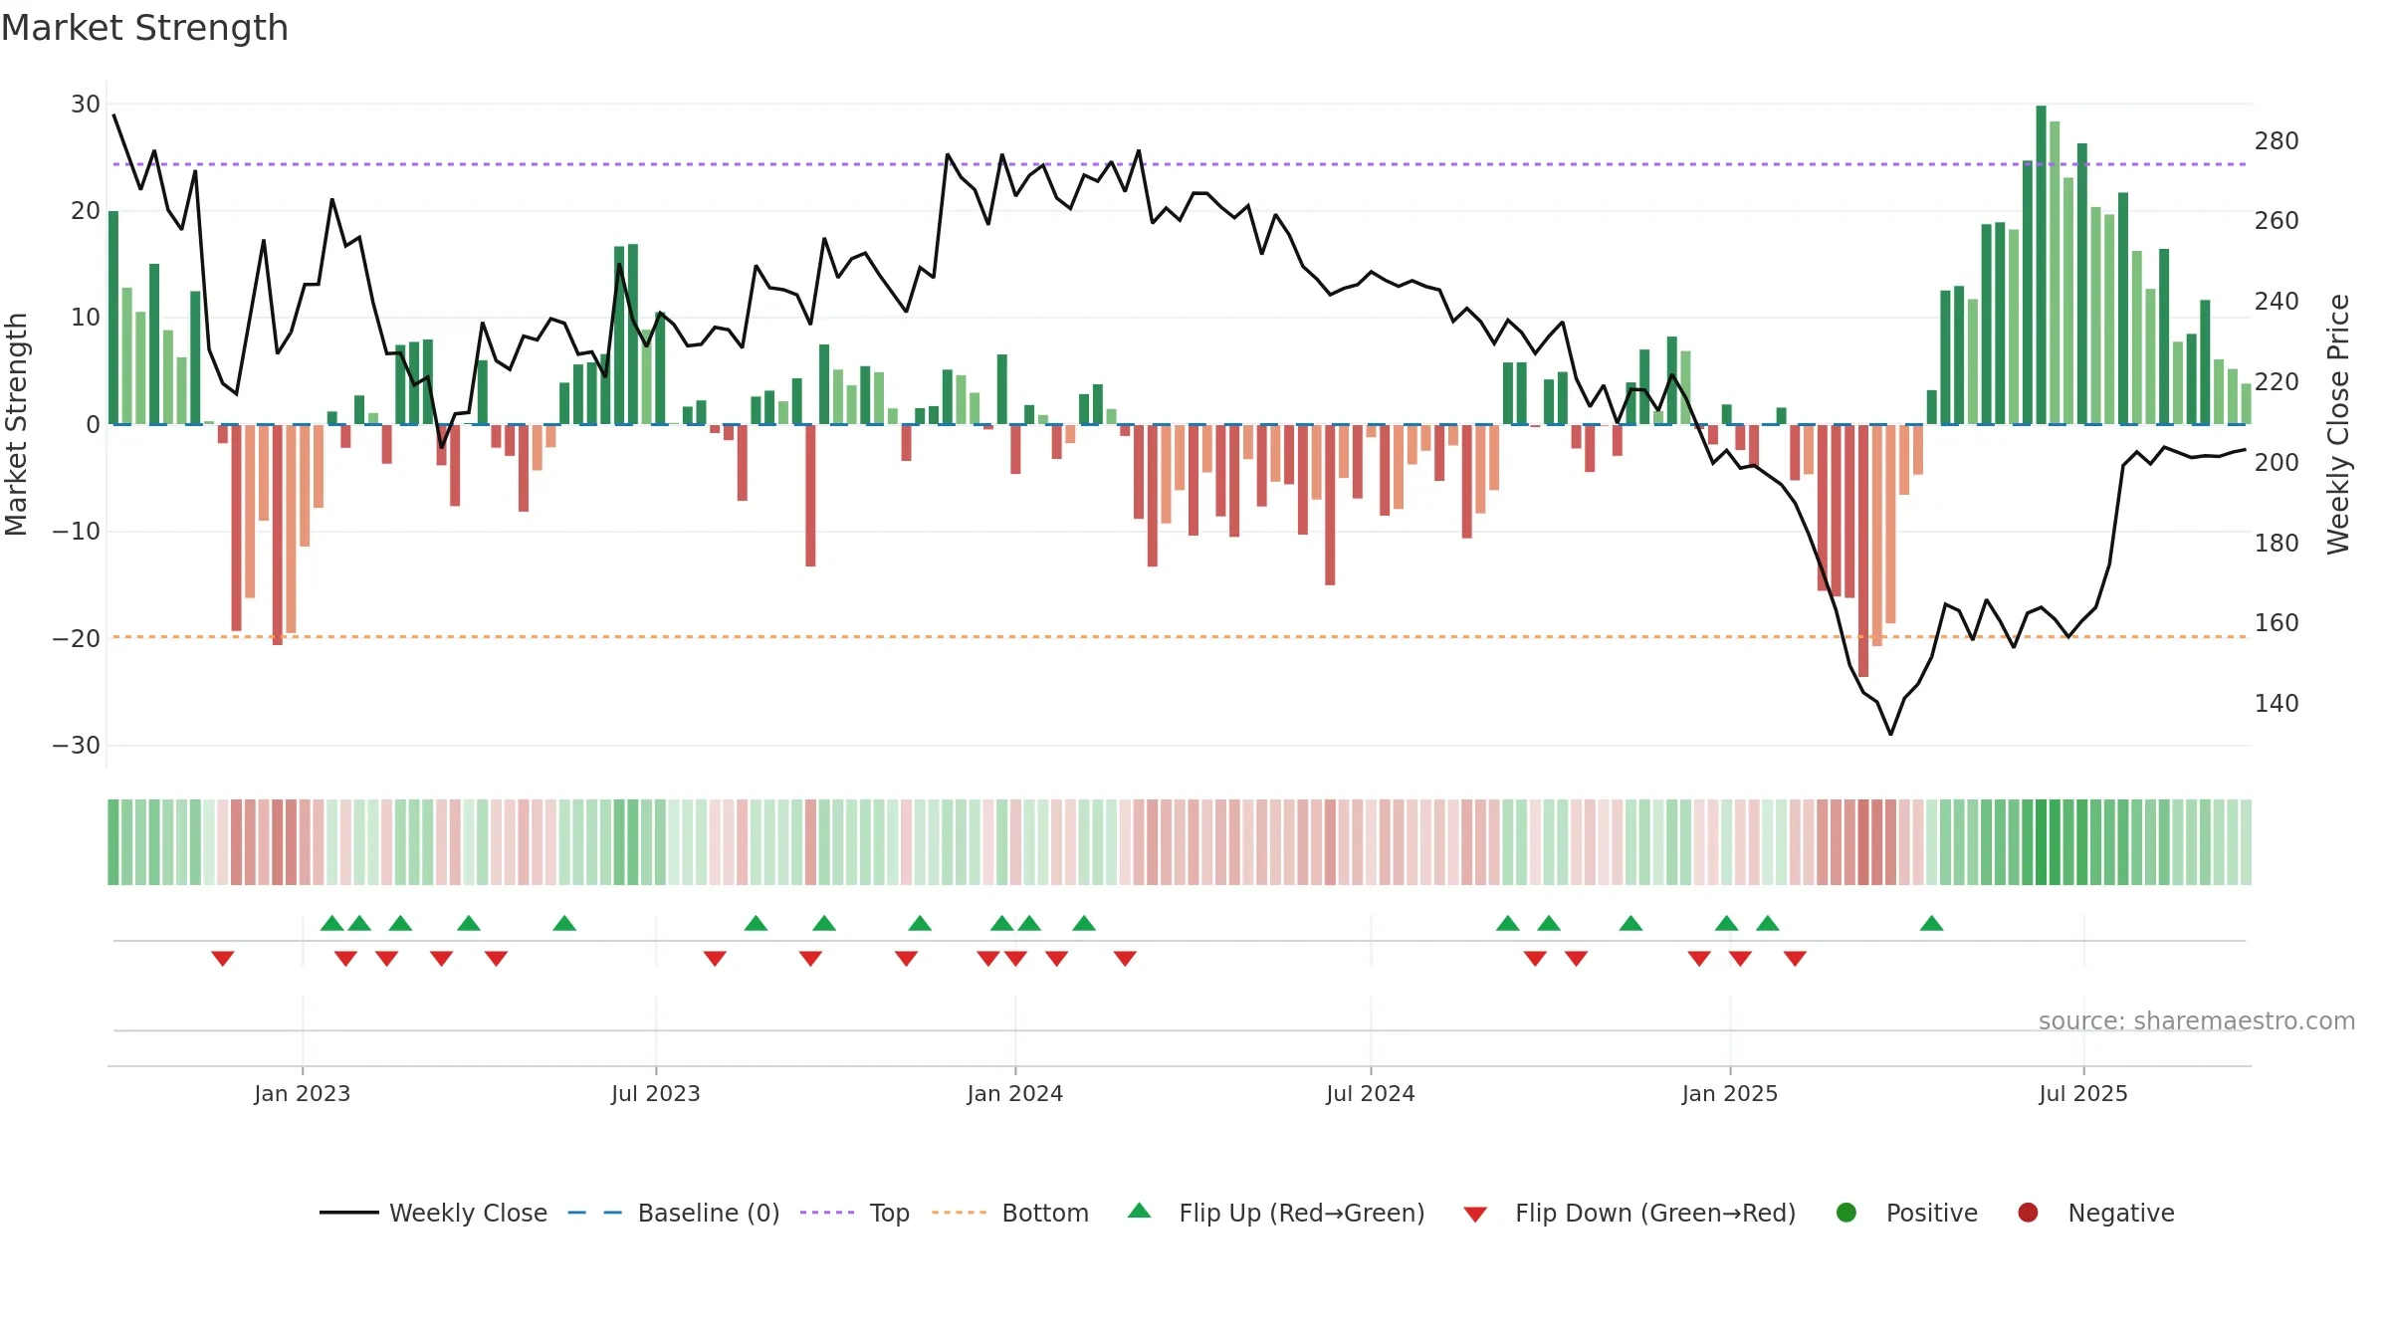
Task: Click the Market Strength y-axis title
Action: [16, 424]
